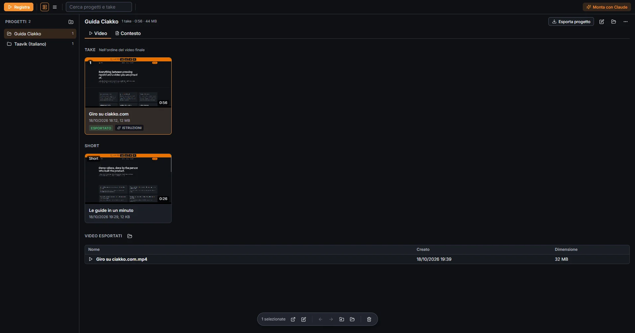Move selected take right with arrow
This screenshot has height=333, width=635.
click(331, 319)
